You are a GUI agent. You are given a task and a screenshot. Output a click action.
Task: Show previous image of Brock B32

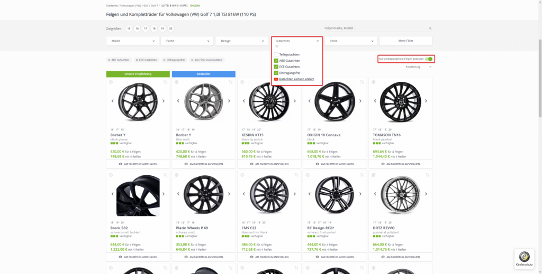pos(113,194)
